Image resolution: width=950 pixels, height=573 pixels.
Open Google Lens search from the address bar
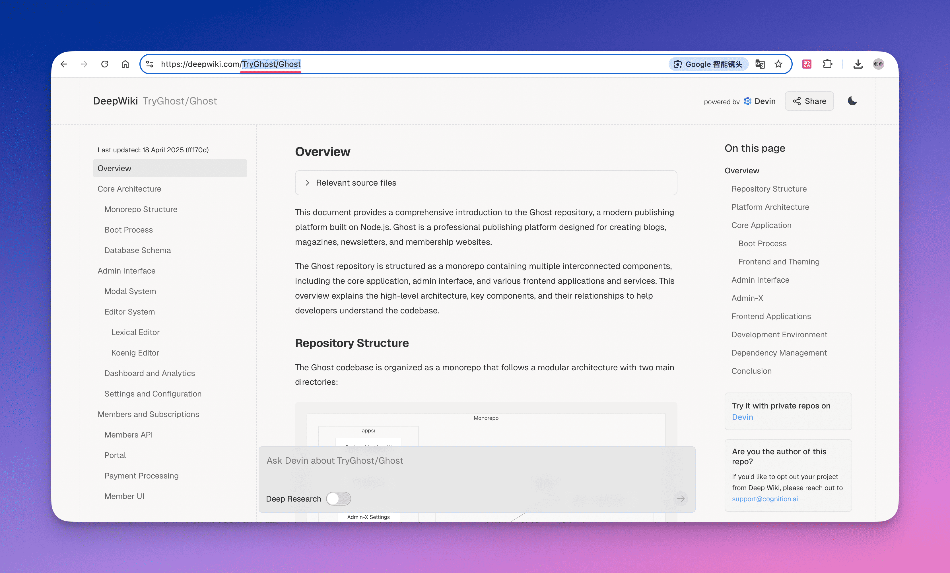pos(708,64)
